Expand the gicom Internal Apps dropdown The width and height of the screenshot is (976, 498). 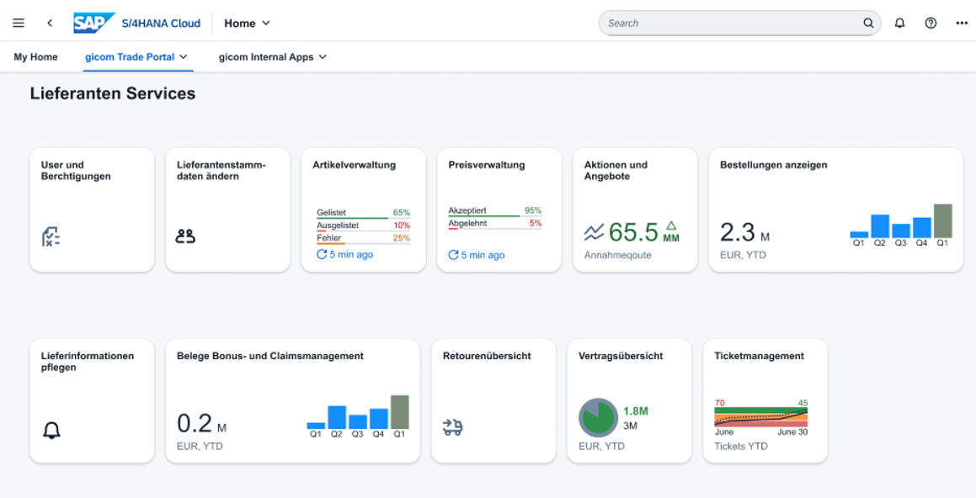(324, 57)
